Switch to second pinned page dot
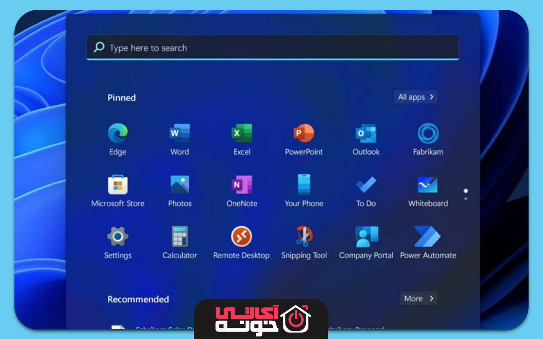 click(466, 198)
